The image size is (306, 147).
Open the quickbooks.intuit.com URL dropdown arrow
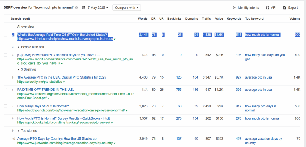(x=112, y=123)
